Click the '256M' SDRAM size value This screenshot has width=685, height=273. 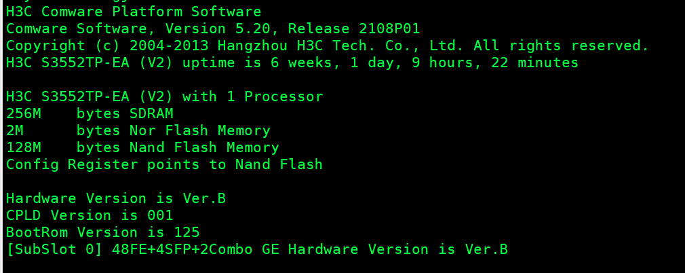pos(24,113)
